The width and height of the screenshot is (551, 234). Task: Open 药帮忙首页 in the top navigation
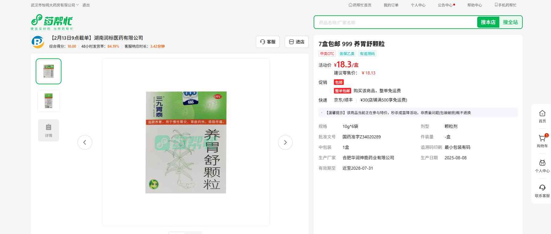(x=360, y=5)
